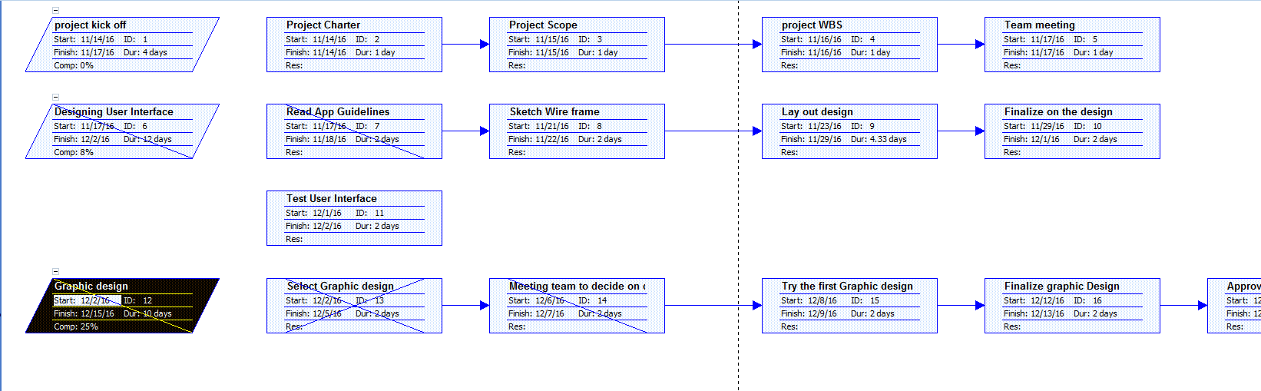Click 'Comp: 25%' in Graphic design node

[x=76, y=327]
